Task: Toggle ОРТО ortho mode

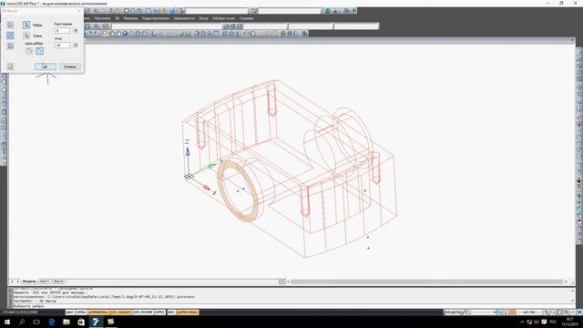Action: click(160, 313)
